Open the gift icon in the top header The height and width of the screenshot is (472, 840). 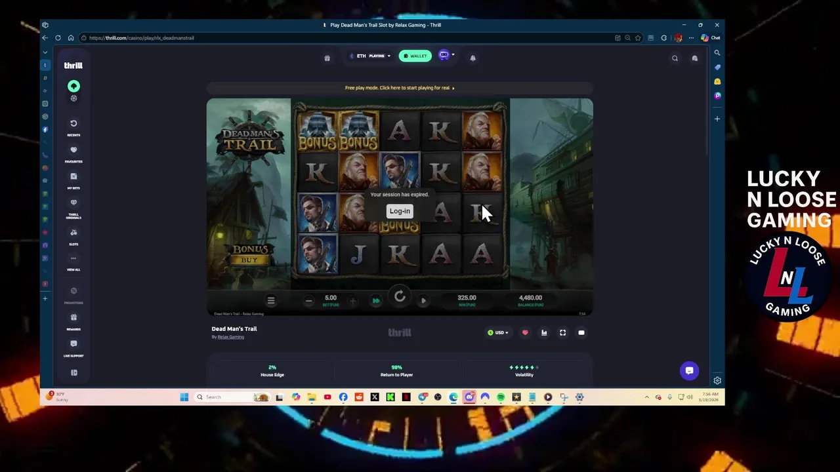coord(327,58)
